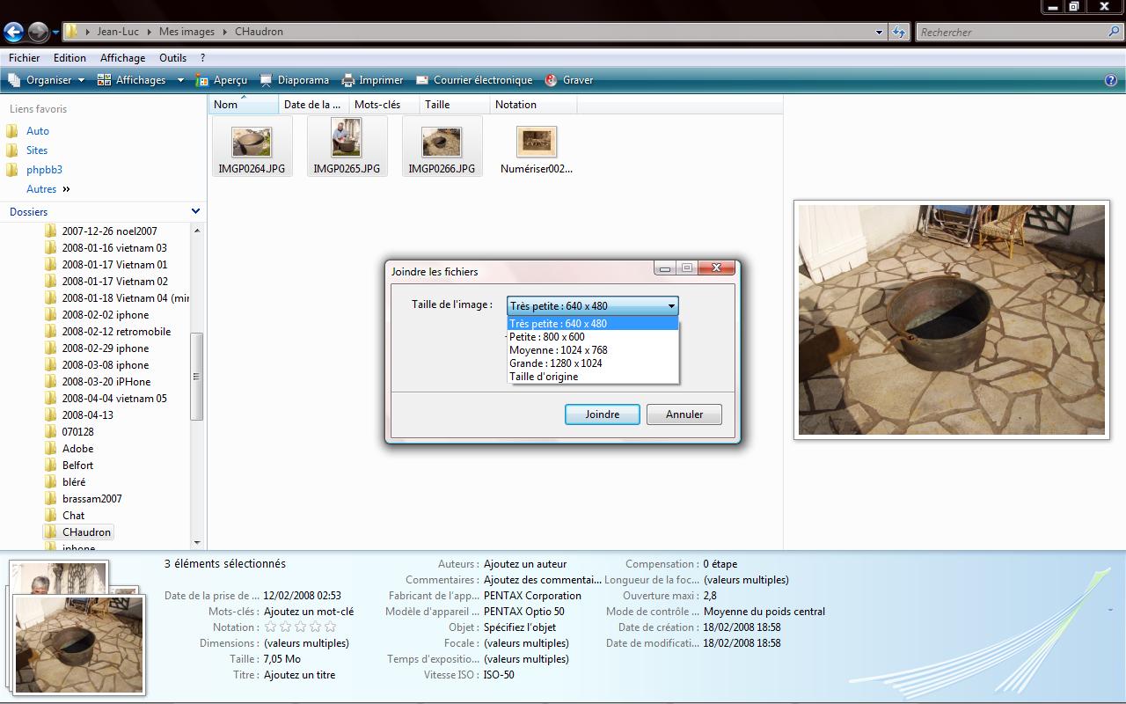1126x704 pixels.
Task: Click the search magnifier icon
Action: (1115, 32)
